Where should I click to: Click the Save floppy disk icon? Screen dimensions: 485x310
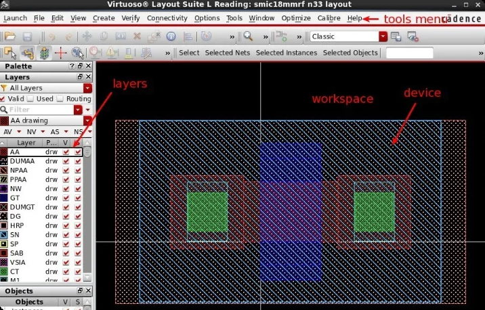27,37
